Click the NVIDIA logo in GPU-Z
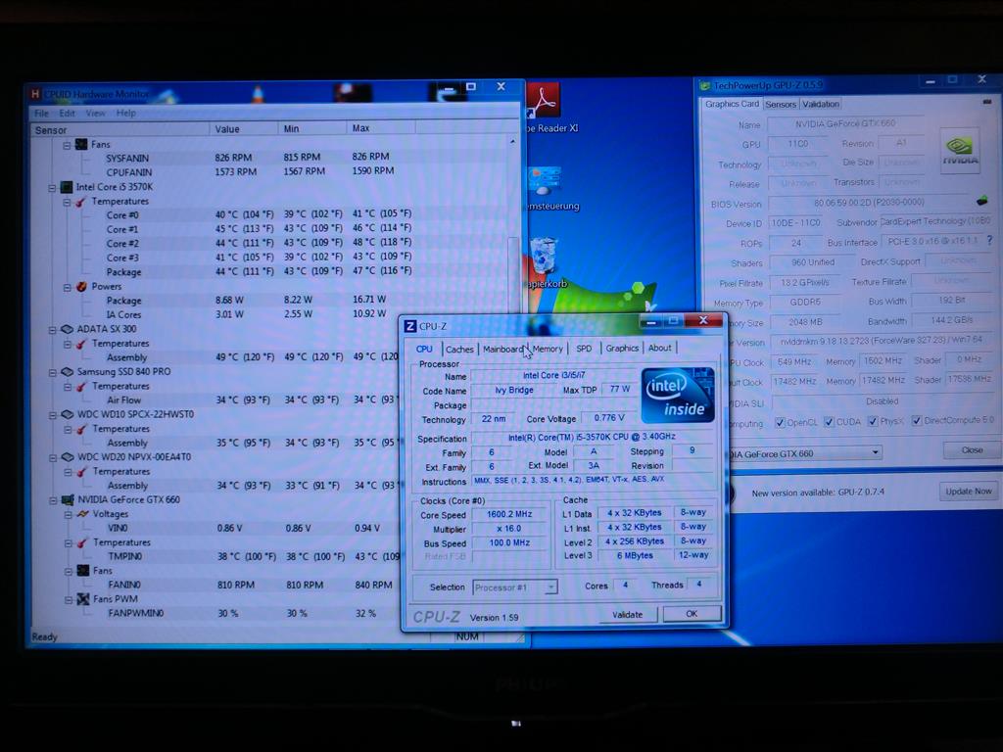 (960, 151)
